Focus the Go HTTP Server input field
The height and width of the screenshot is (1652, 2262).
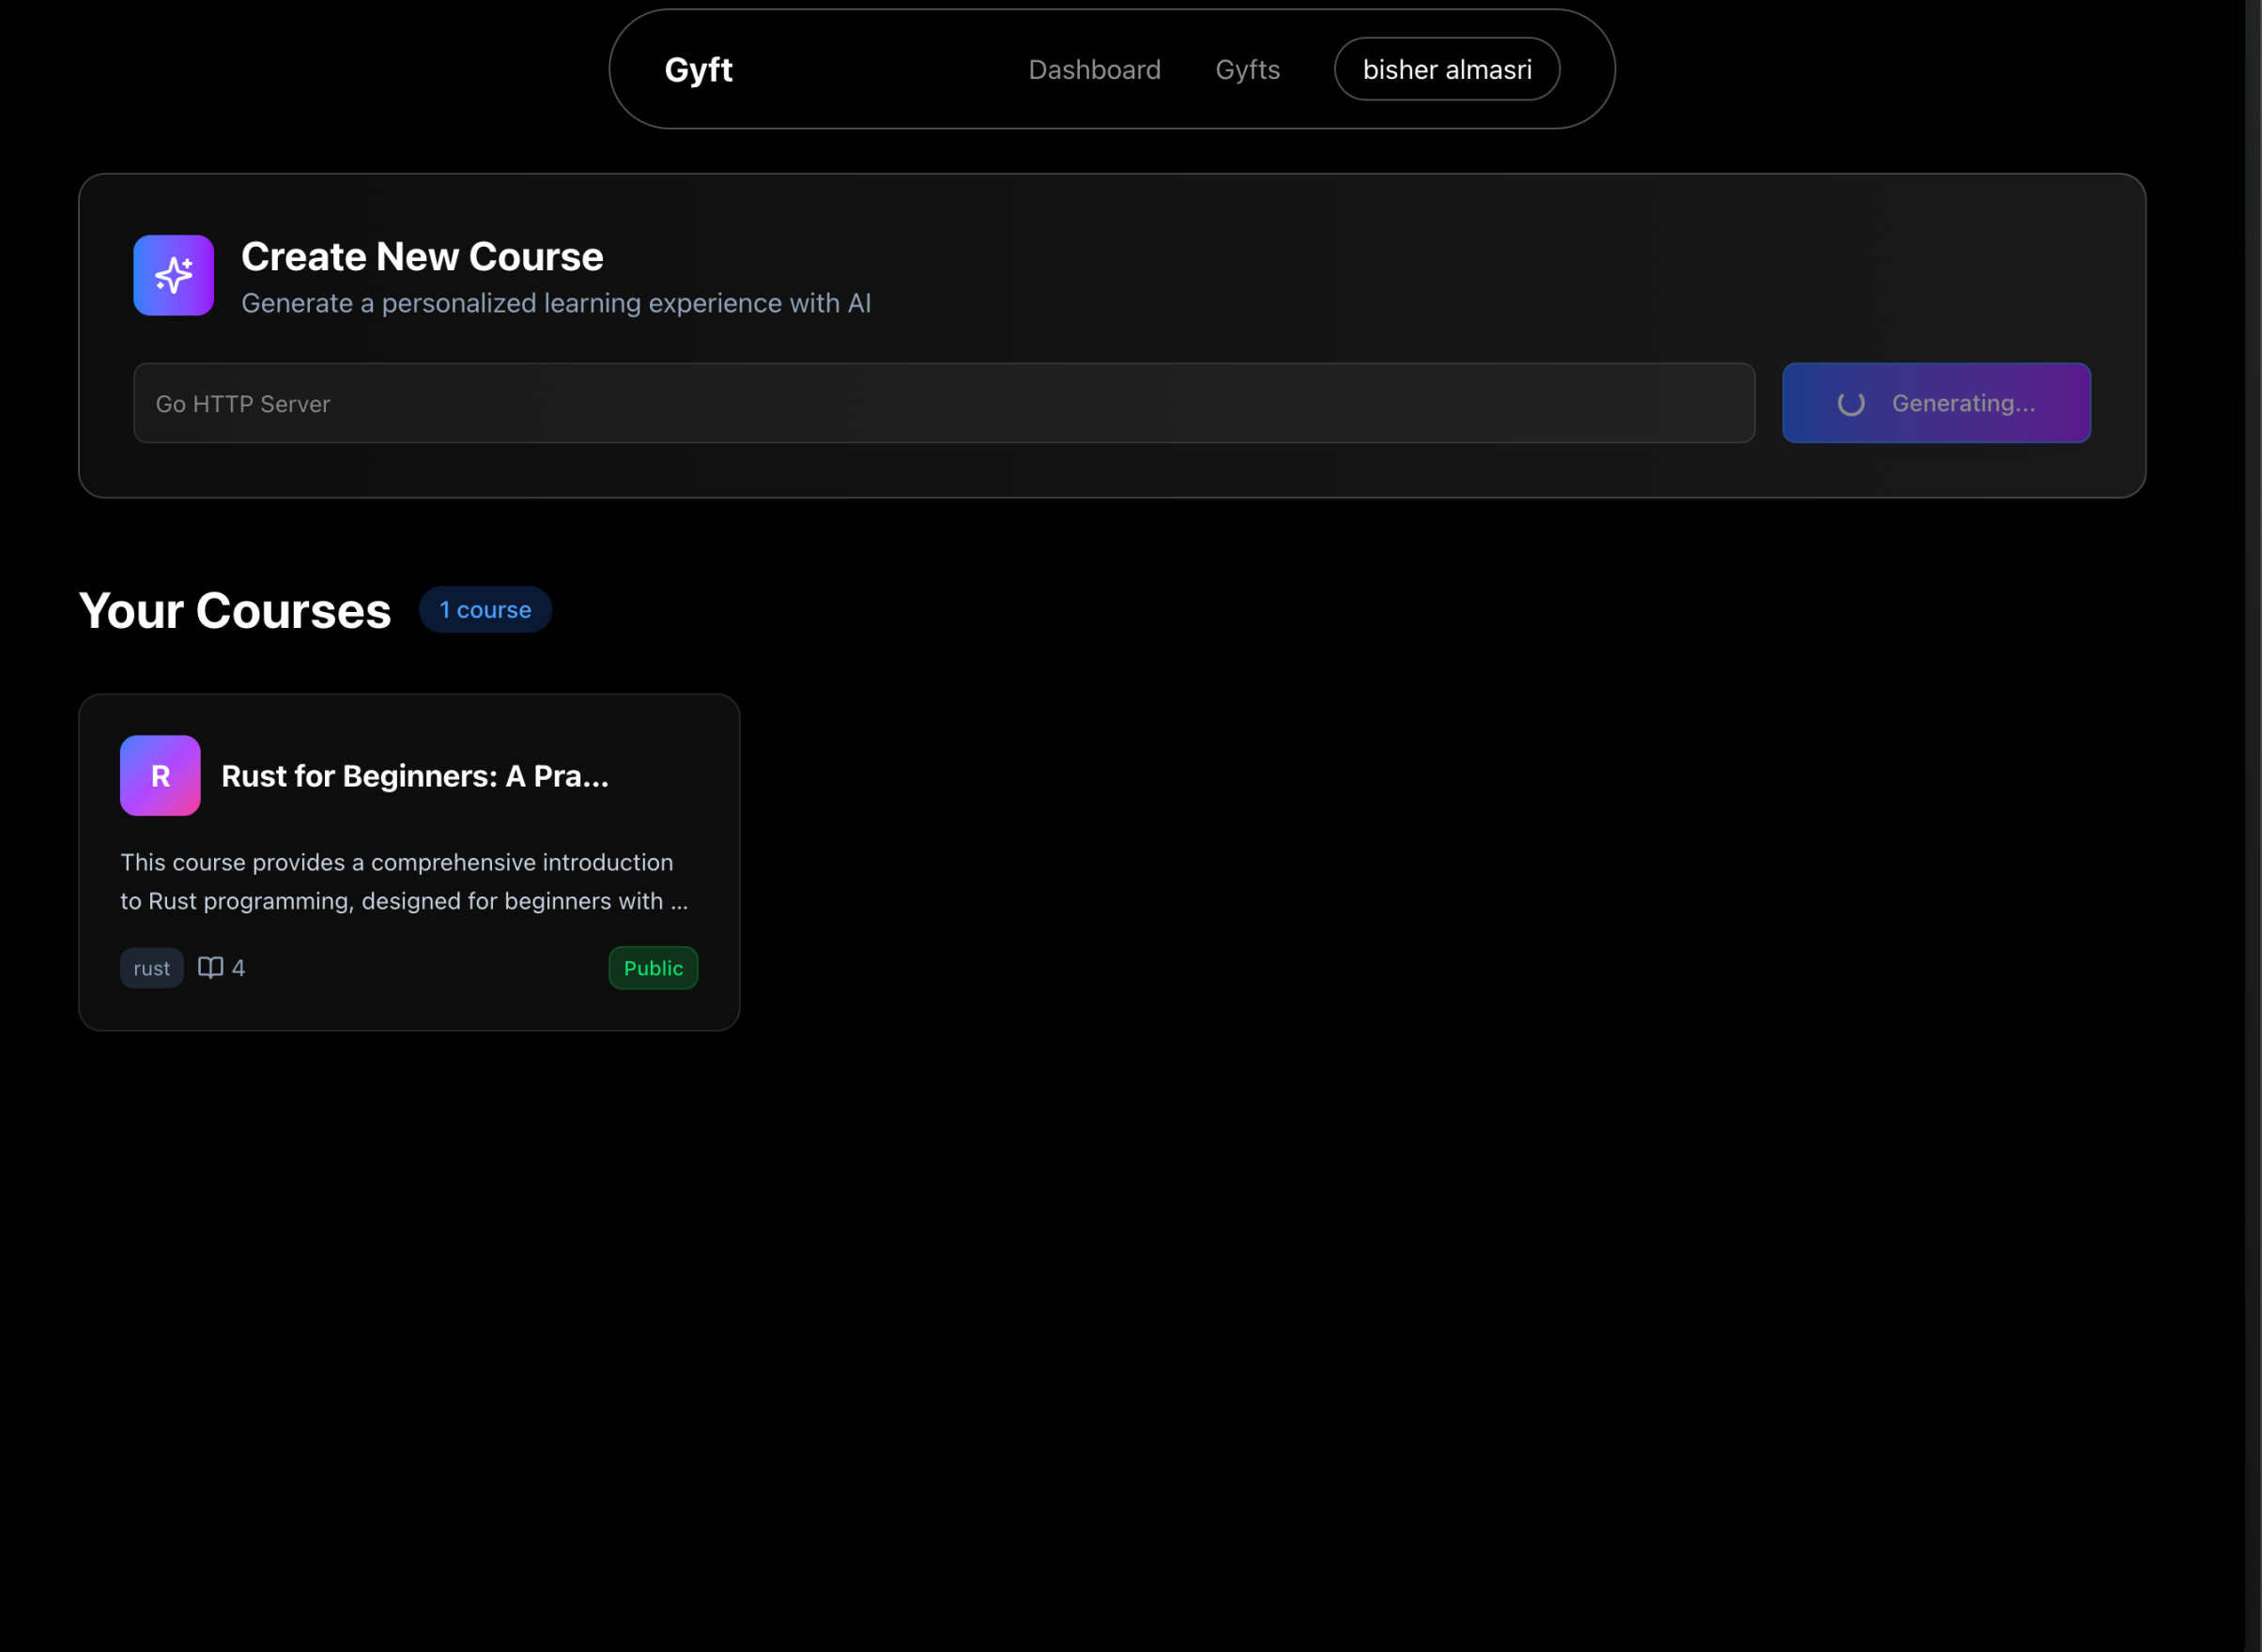click(x=943, y=403)
